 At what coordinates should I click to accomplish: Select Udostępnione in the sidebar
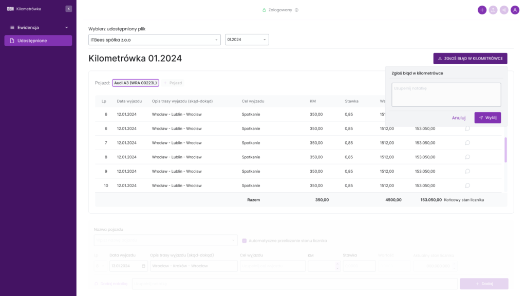[x=38, y=41]
